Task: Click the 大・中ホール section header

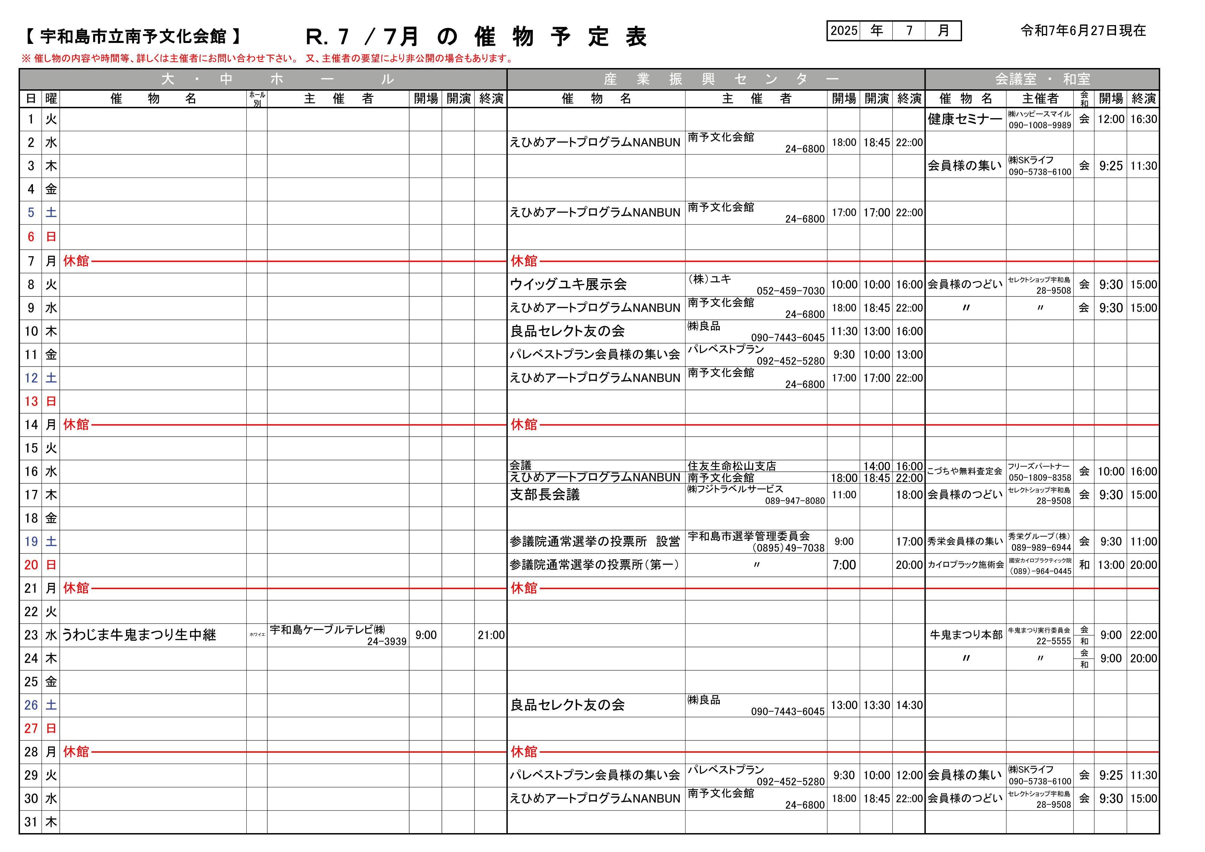Action: (263, 79)
